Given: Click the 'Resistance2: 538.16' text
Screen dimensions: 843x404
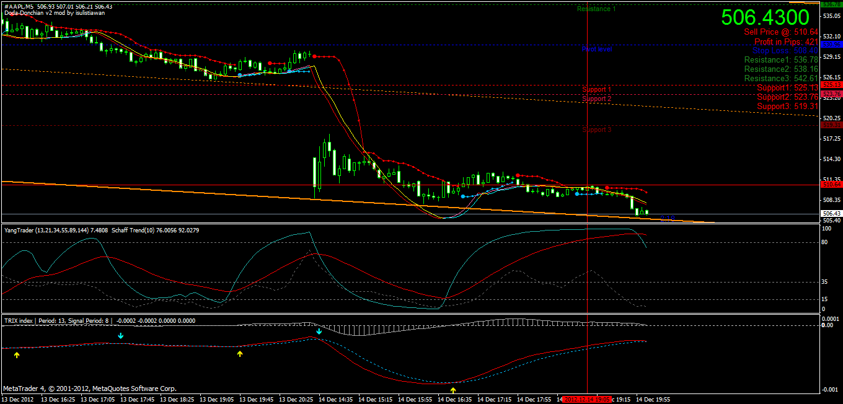Looking at the screenshot, I should 781,69.
